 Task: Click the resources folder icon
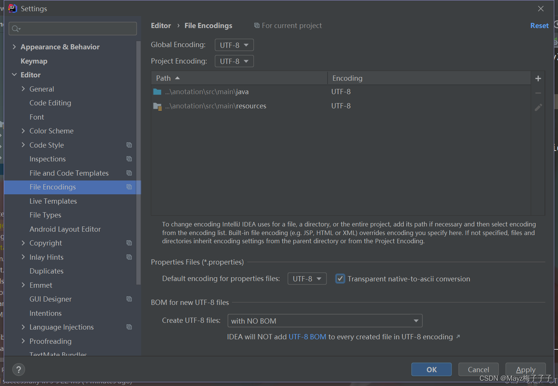[x=157, y=106]
